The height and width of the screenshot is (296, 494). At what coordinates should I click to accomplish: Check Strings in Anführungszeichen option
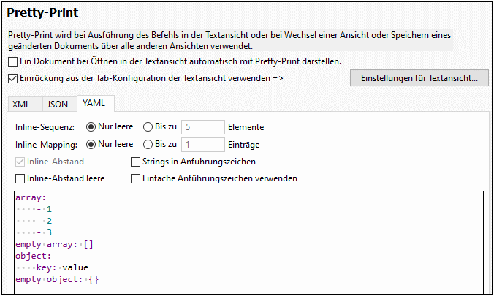[135, 162]
